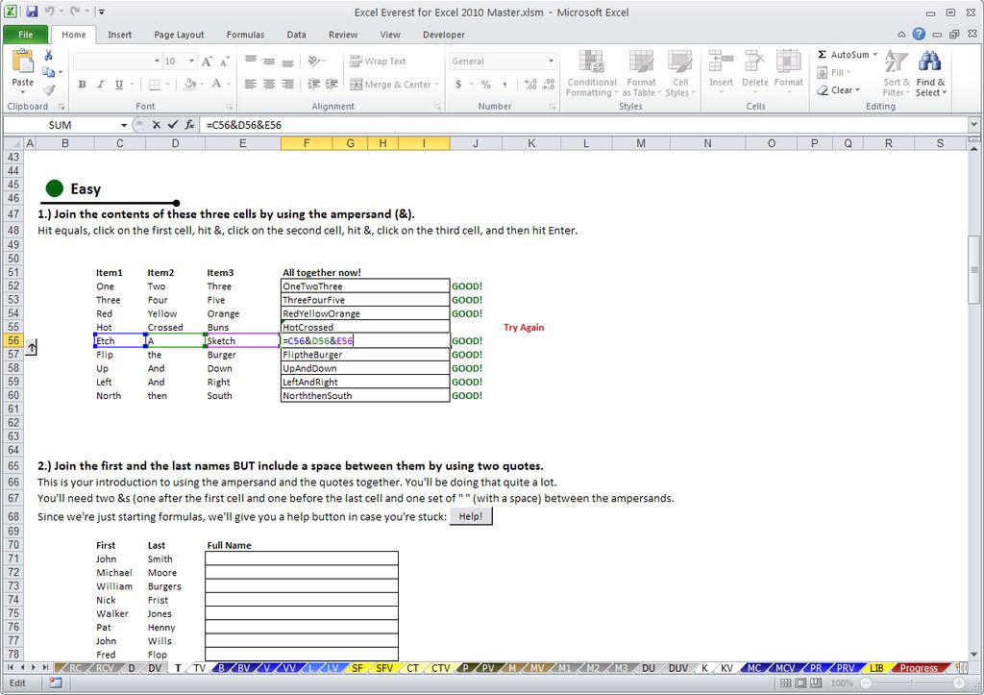Screen dimensions: 984x695
Task: Click the Cut scissors icon
Action: tap(48, 56)
